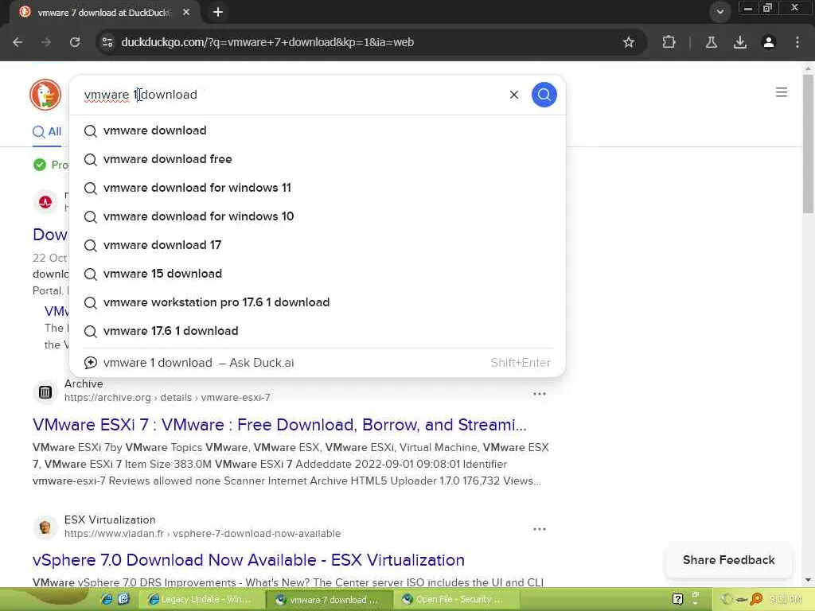Open more options for ESX Virtualization result
815x611 pixels.
tap(540, 529)
